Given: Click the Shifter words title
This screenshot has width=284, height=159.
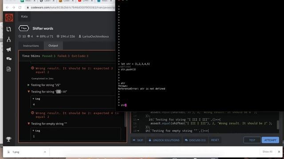Looking at the screenshot, I should coord(43,28).
